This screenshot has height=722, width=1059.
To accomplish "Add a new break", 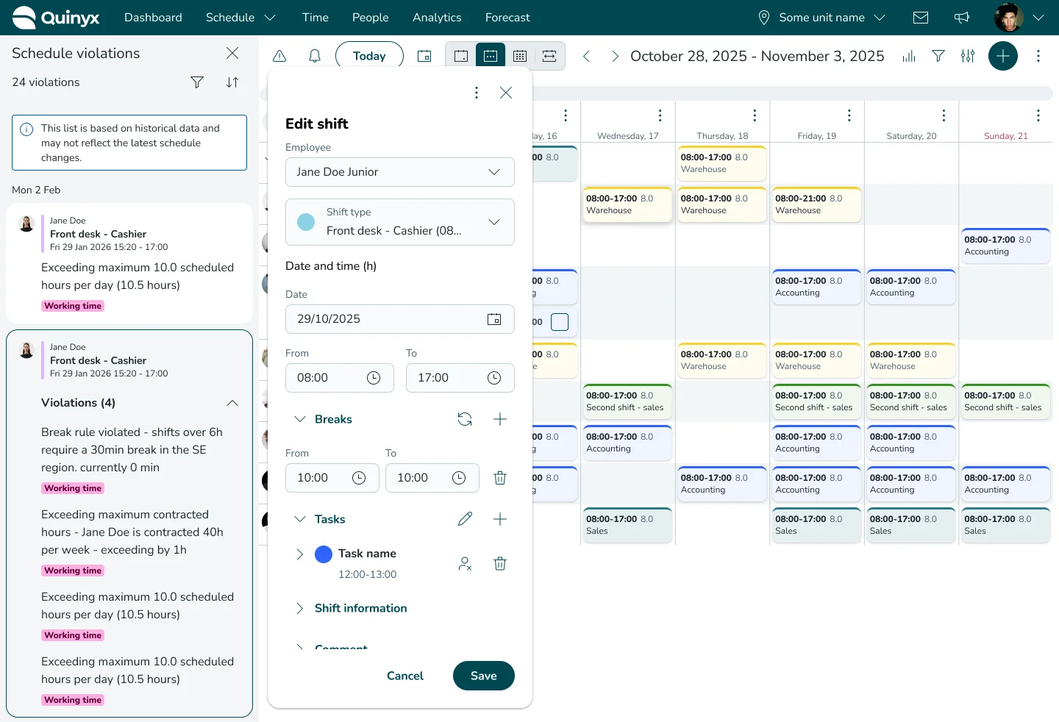I will [x=500, y=419].
